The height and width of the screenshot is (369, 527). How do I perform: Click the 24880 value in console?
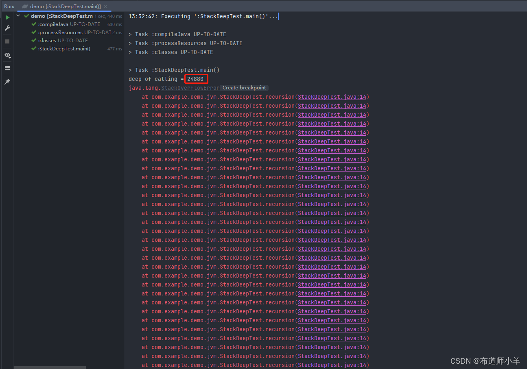click(x=195, y=79)
